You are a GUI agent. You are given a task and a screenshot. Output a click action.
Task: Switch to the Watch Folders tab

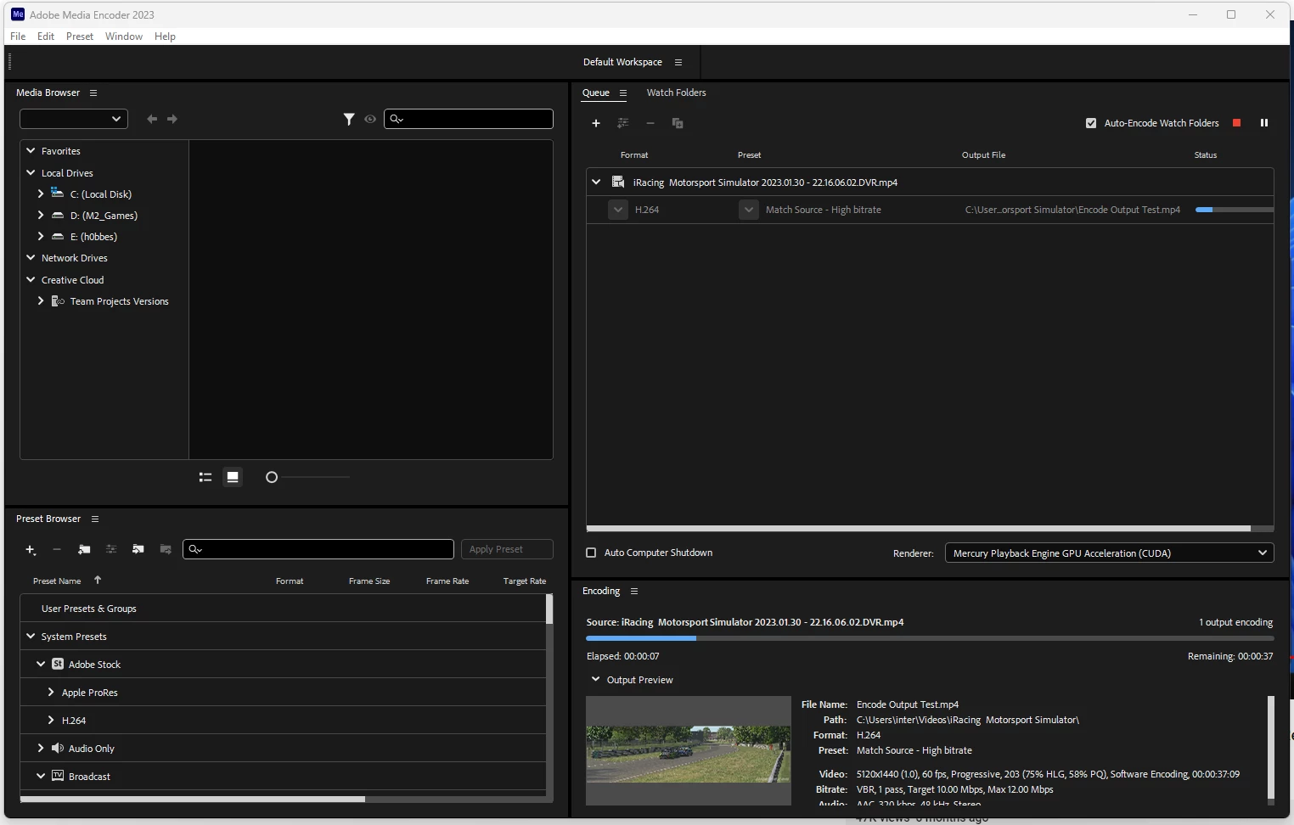676,93
